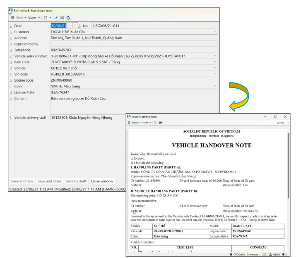Click the refresh icon in handover toolbar
Image resolution: width=296 pixels, height=258 pixels.
(68, 18)
